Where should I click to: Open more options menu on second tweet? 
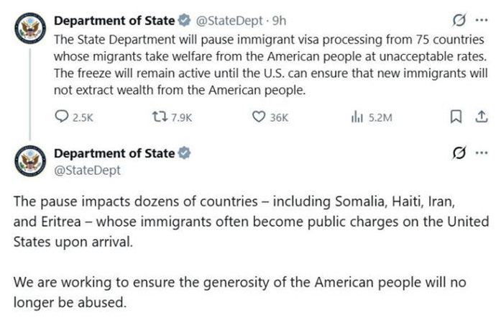coord(478,153)
